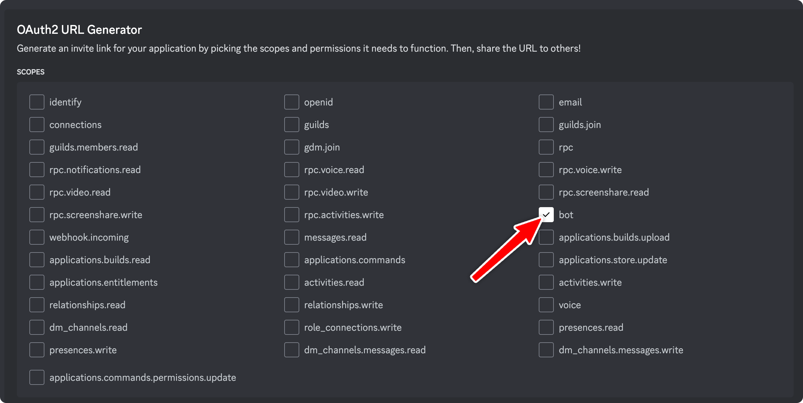803x403 pixels.
Task: Enable the identify scope checkbox
Action: (37, 102)
